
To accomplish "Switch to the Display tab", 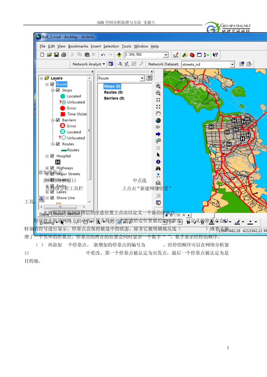I will (44, 214).
